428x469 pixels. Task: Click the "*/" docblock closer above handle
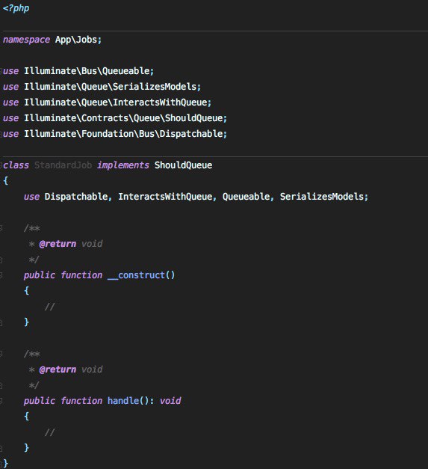click(x=34, y=385)
